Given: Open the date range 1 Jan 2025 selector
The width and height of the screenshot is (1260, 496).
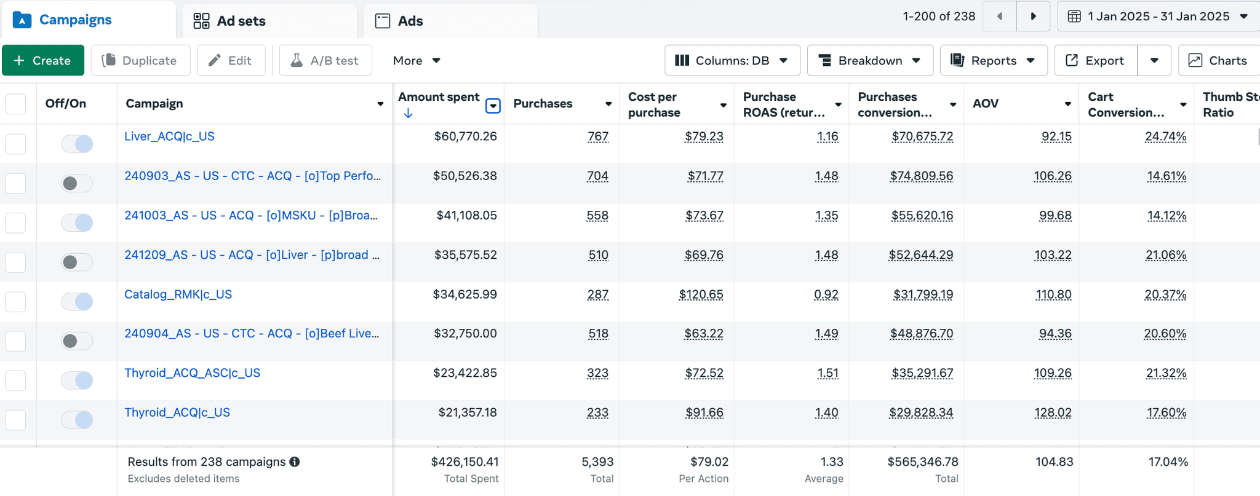Looking at the screenshot, I should tap(1158, 17).
